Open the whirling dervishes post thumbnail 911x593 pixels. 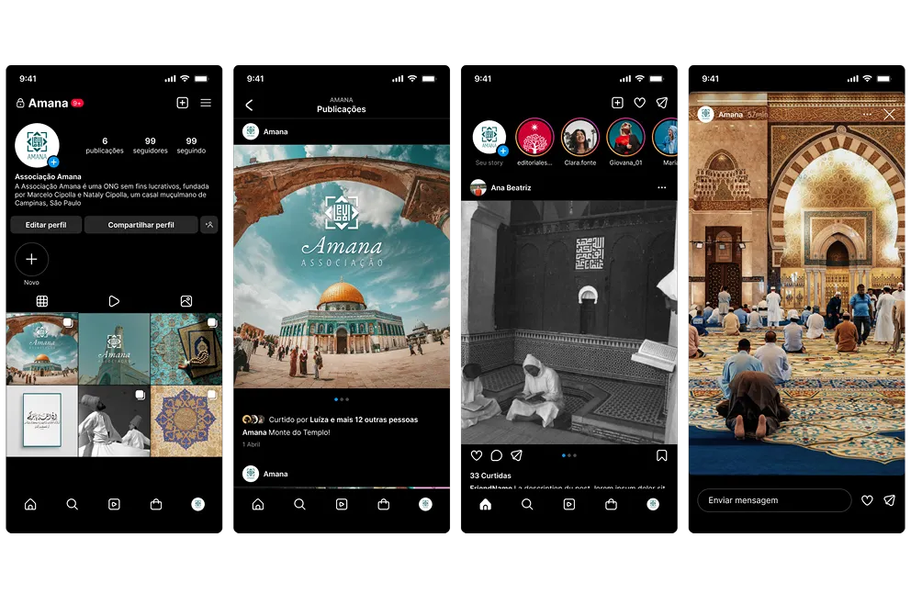click(x=114, y=421)
